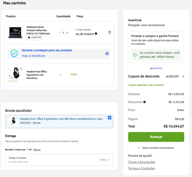Click Alterar to change delivery postcode

coord(37,150)
